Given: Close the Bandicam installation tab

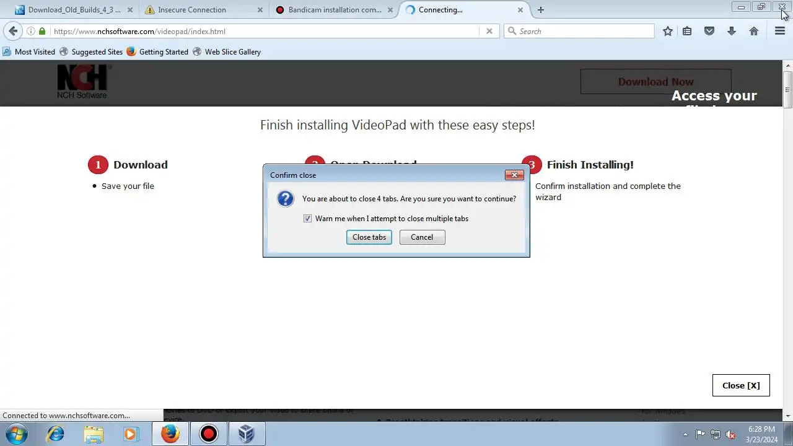Looking at the screenshot, I should (390, 10).
